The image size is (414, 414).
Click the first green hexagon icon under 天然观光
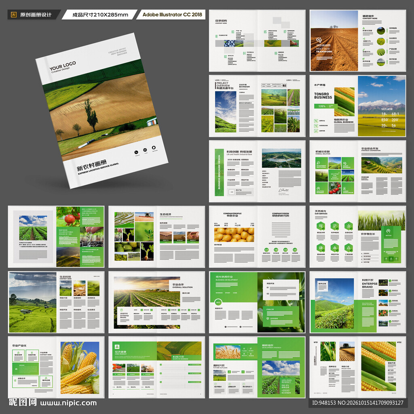click(321, 226)
